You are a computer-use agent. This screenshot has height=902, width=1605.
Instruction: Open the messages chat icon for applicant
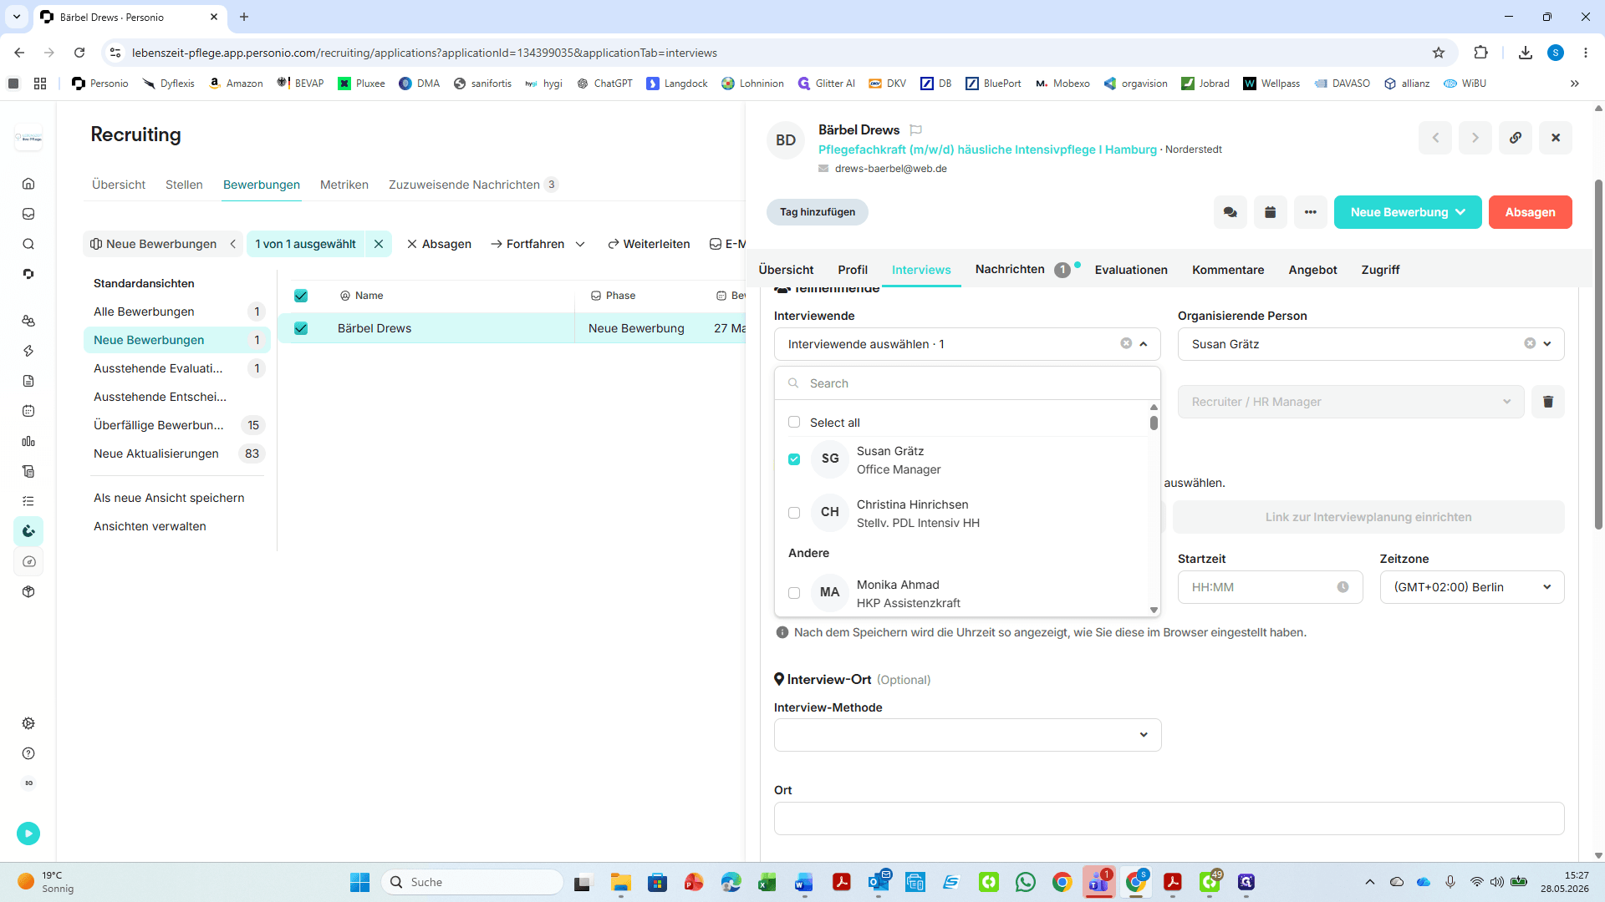1230,212
